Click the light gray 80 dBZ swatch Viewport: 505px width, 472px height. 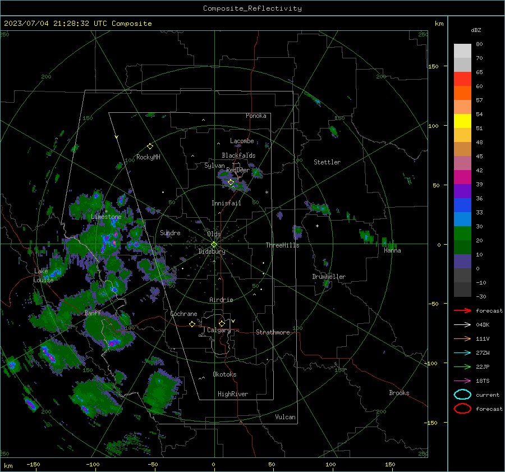462,51
